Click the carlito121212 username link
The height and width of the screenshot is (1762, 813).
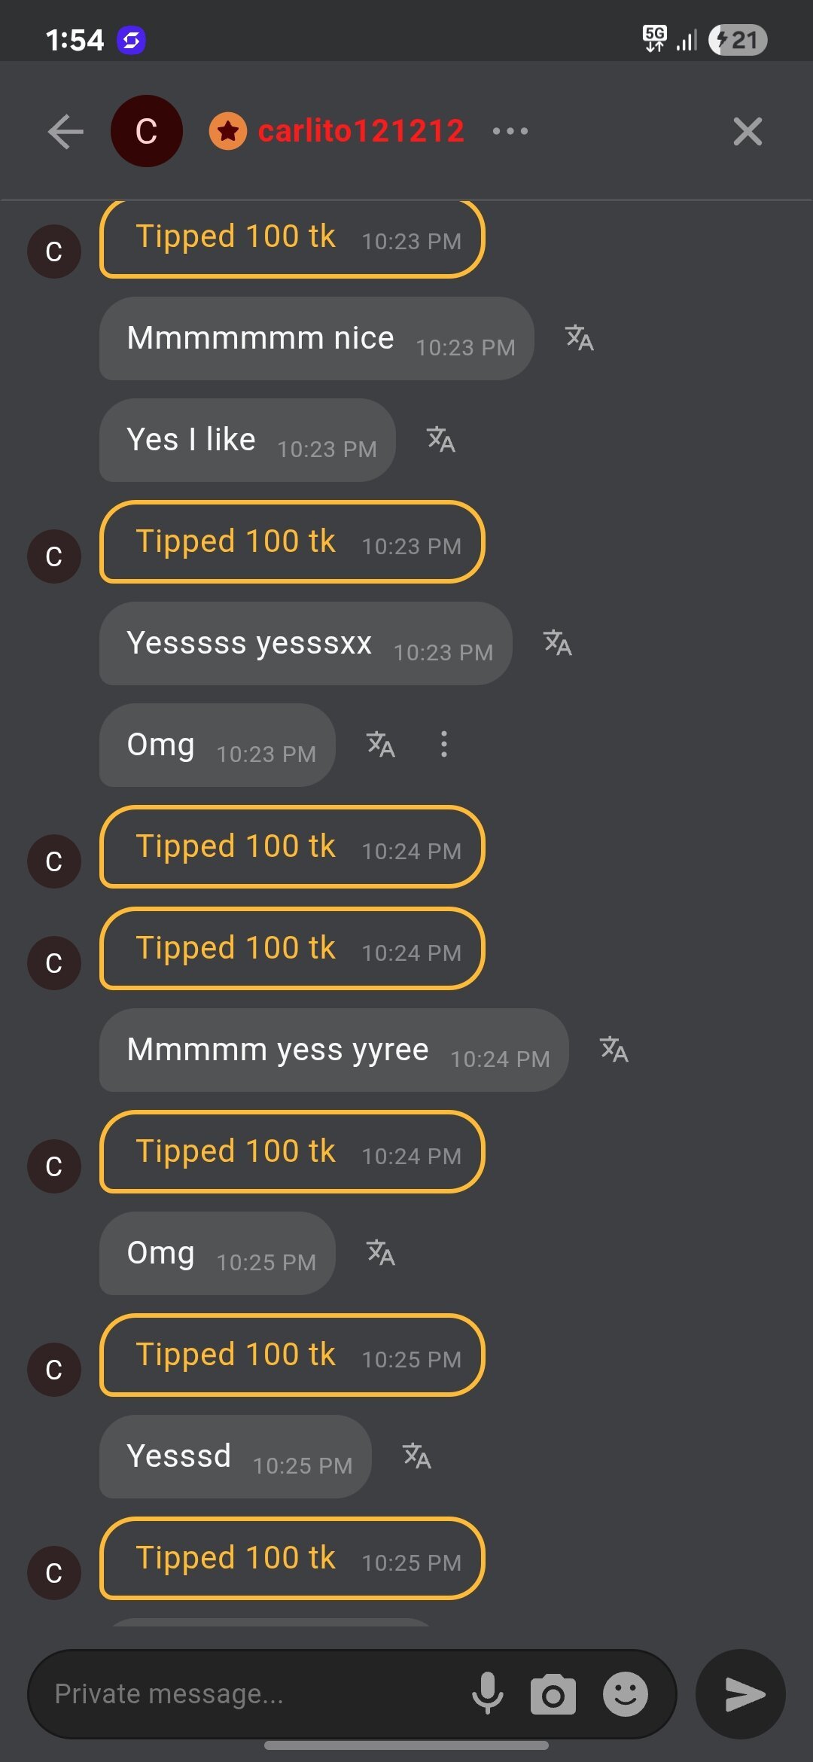coord(361,131)
